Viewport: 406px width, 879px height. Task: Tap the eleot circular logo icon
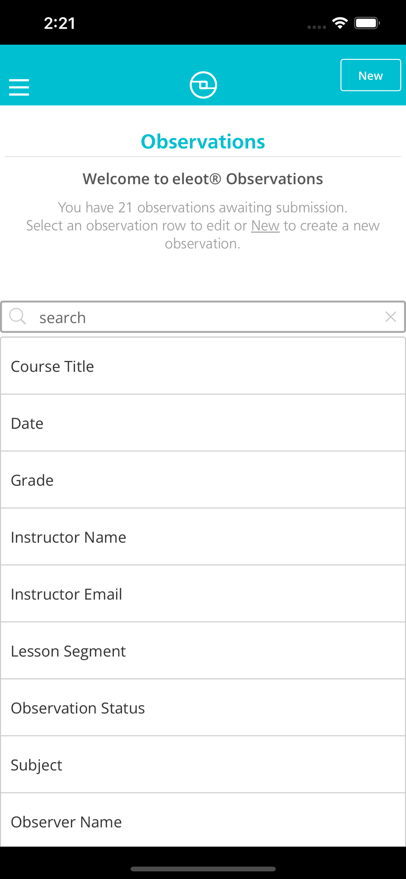tap(203, 85)
